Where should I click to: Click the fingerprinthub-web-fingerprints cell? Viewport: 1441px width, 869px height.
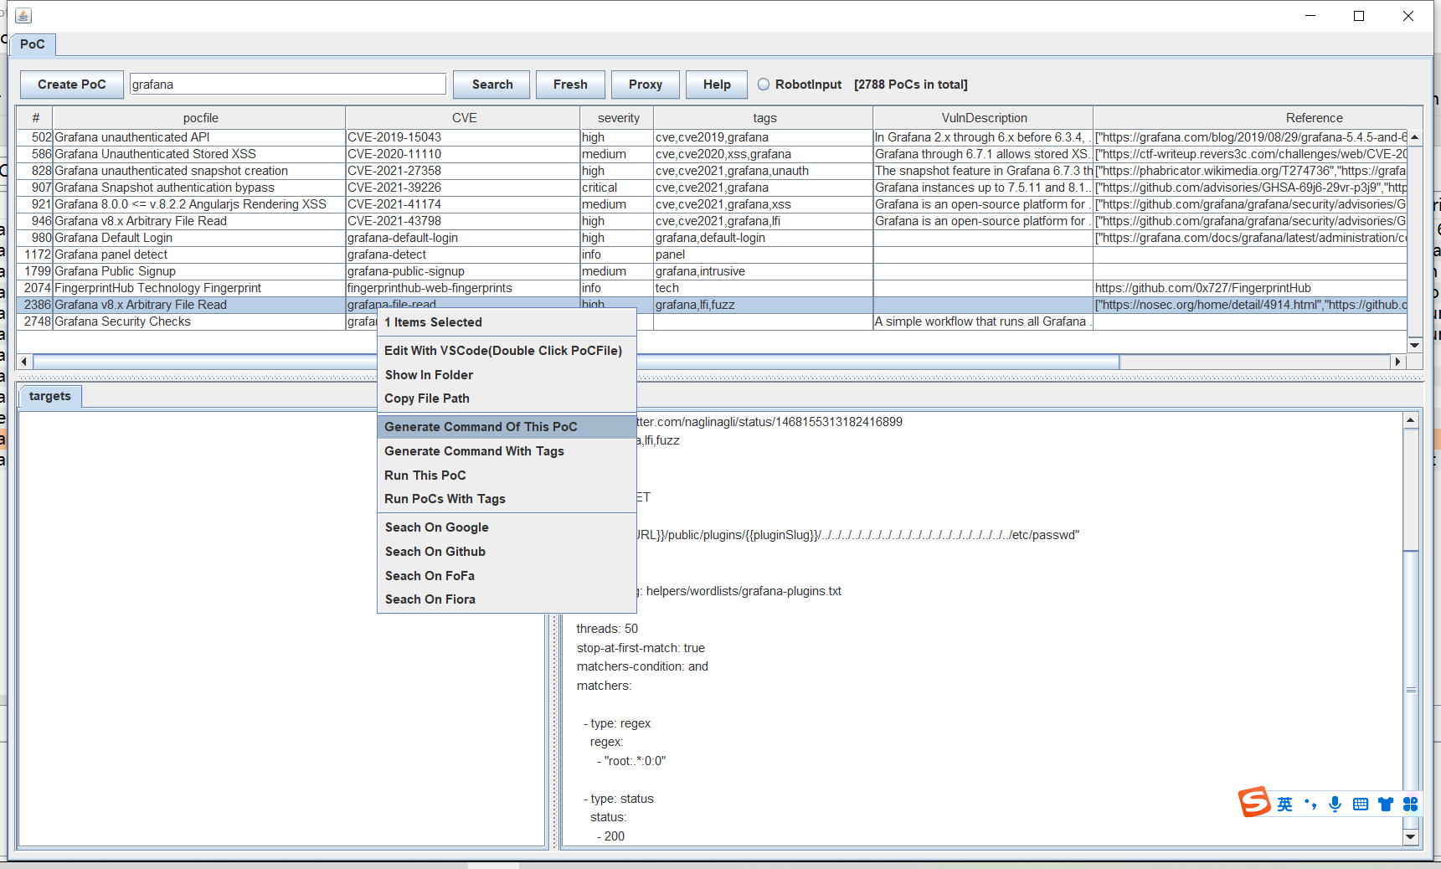[463, 288]
